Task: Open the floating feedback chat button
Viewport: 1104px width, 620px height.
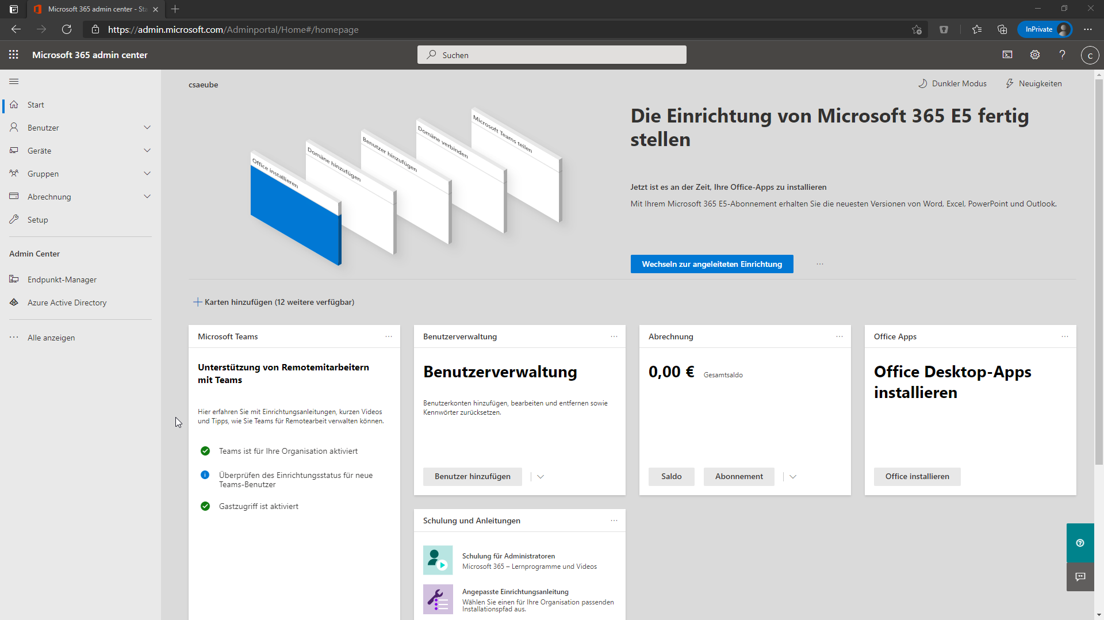Action: click(1080, 577)
